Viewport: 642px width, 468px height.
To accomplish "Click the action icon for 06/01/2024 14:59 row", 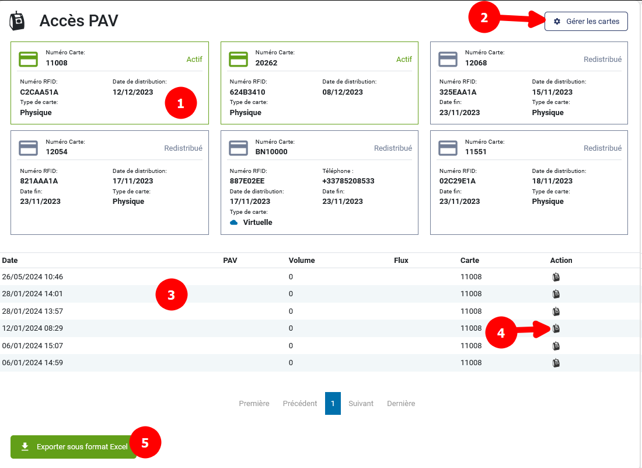I will tap(556, 363).
